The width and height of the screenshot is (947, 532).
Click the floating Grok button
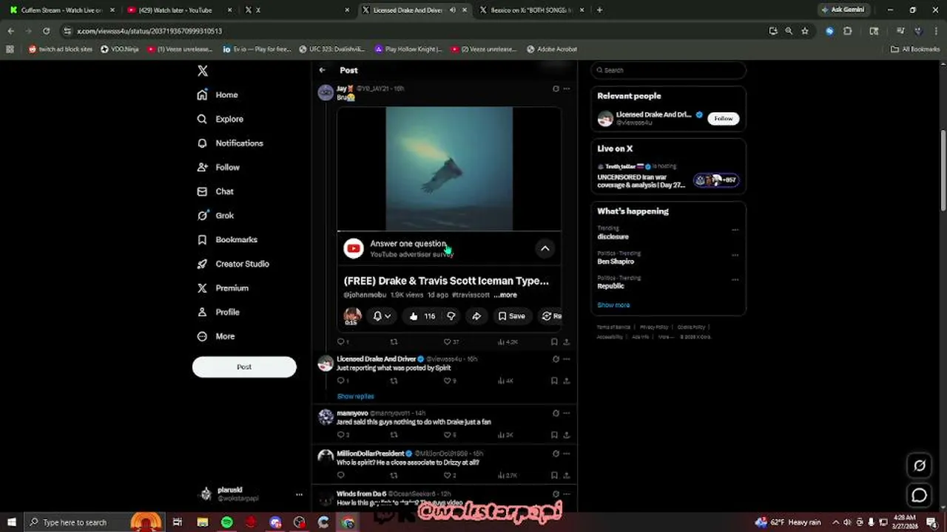pos(920,465)
